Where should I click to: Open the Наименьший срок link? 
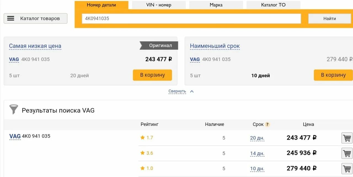[x=215, y=46]
